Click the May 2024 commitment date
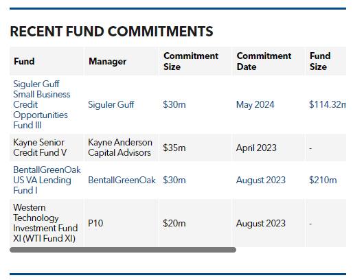 255,104
